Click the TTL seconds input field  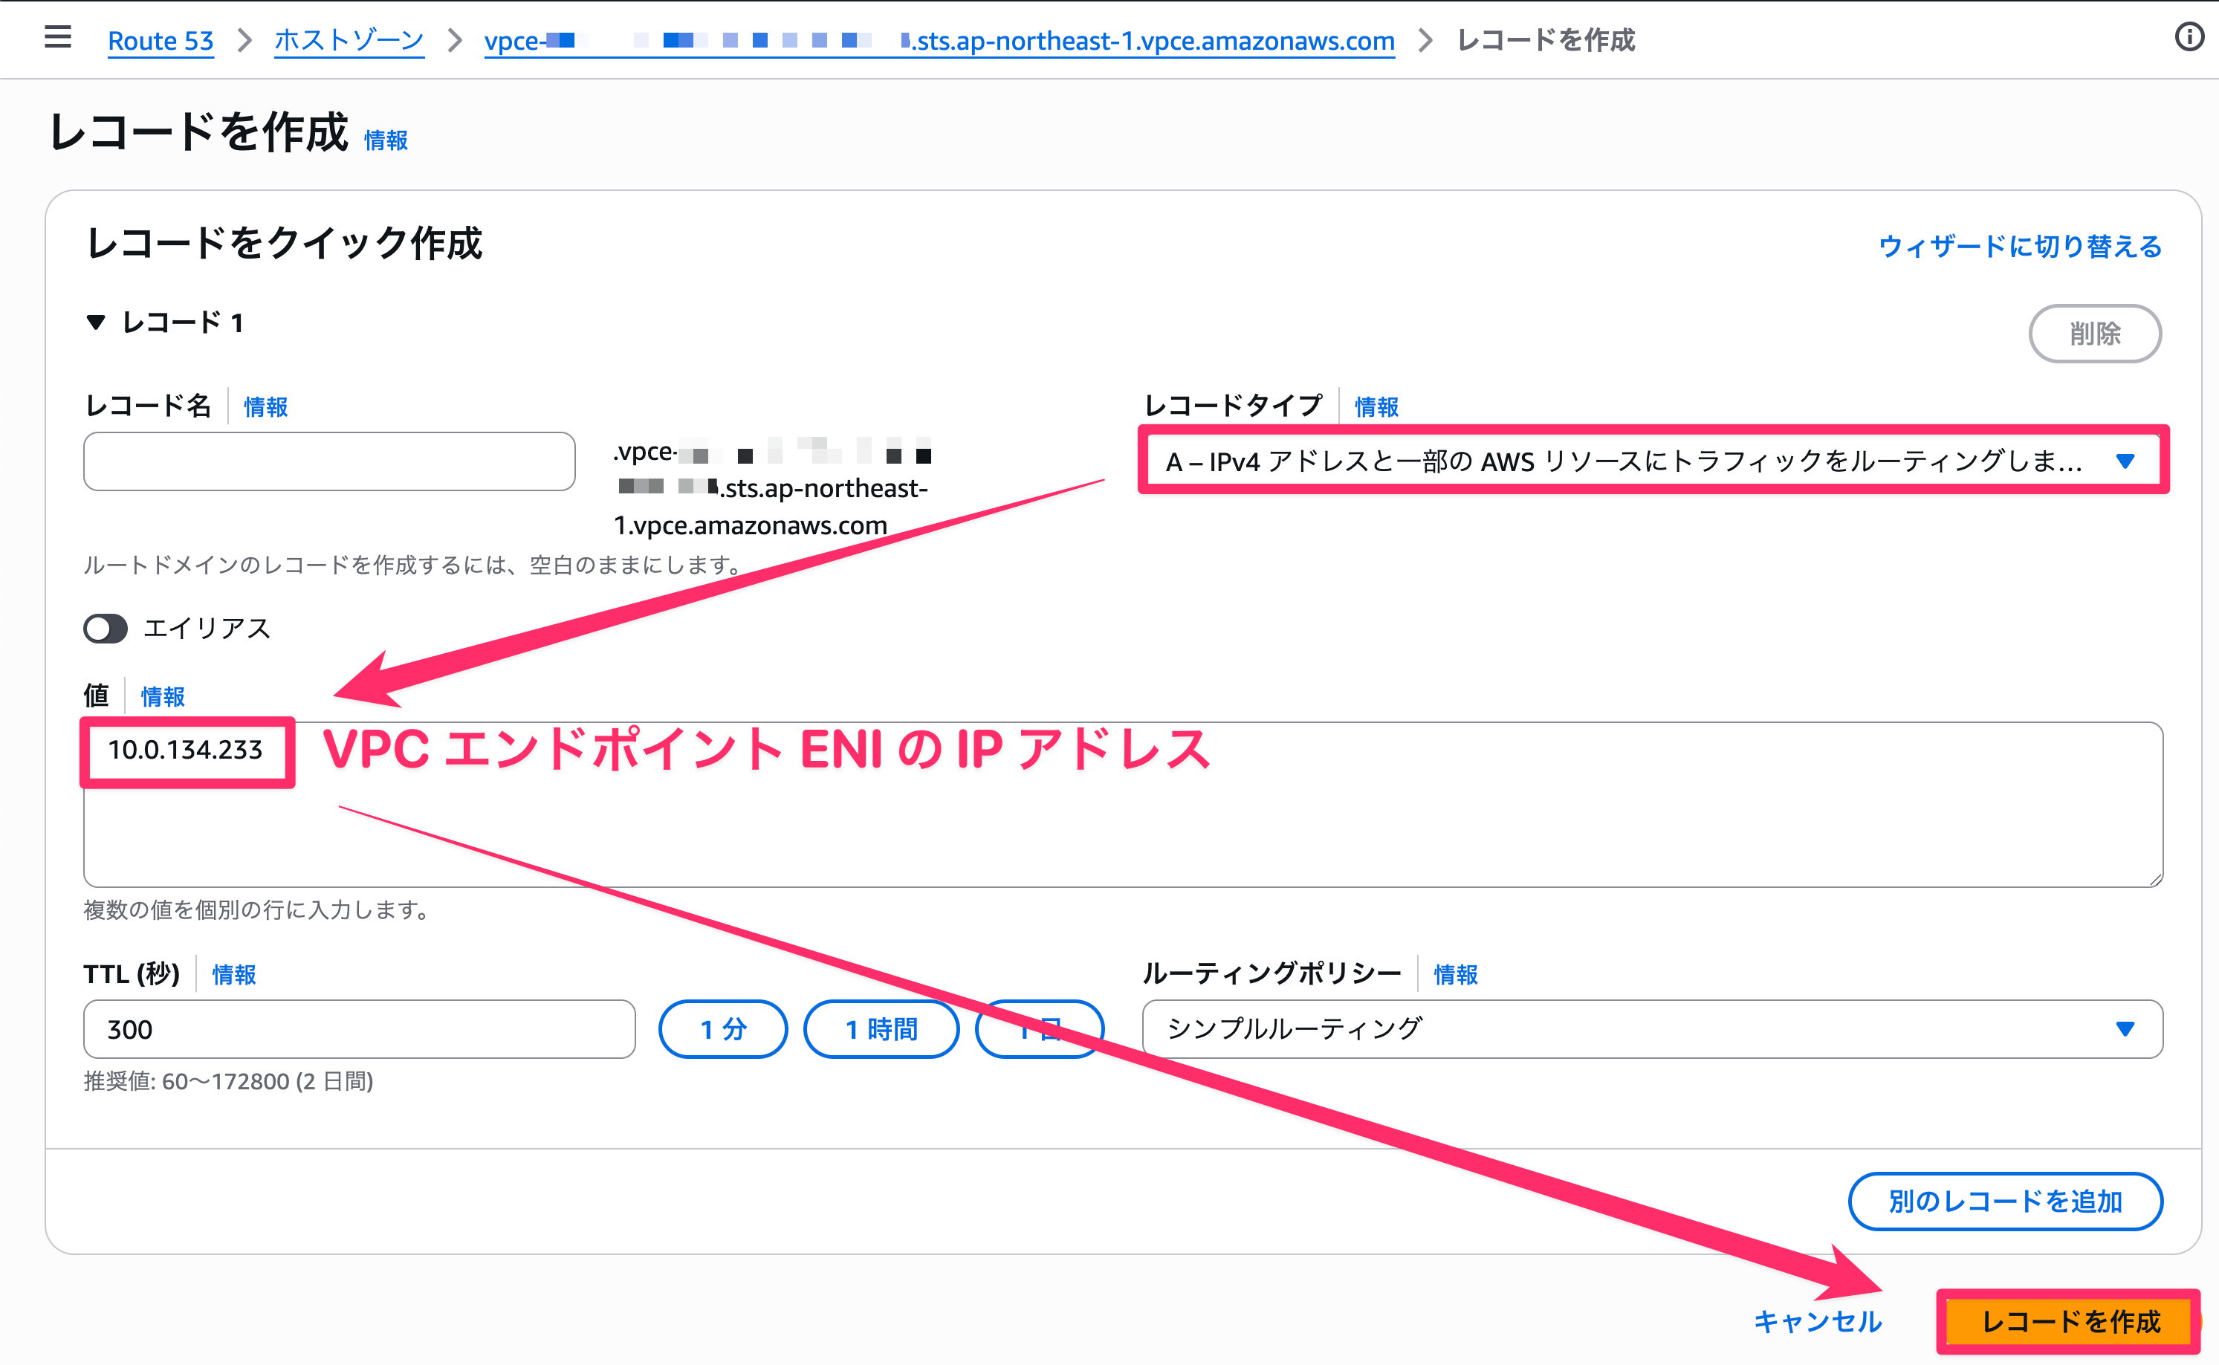[x=359, y=1029]
